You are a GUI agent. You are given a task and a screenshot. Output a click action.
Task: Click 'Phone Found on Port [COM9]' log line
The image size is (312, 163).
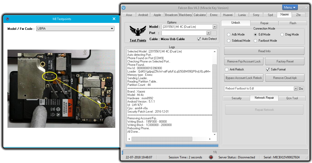(x=145, y=58)
